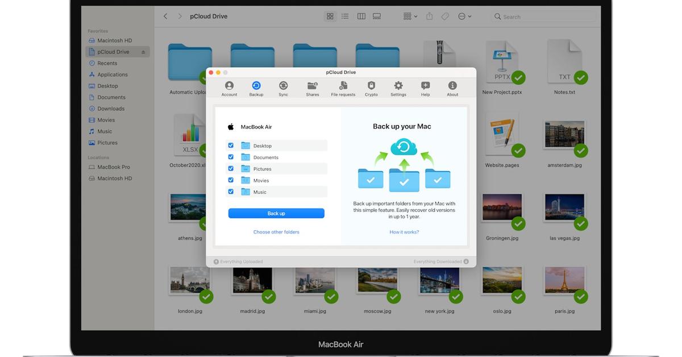Click the Finder tag icon
Image resolution: width=682 pixels, height=357 pixels.
pyautogui.click(x=445, y=16)
